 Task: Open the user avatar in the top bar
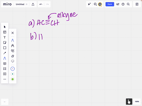pos(100,4)
